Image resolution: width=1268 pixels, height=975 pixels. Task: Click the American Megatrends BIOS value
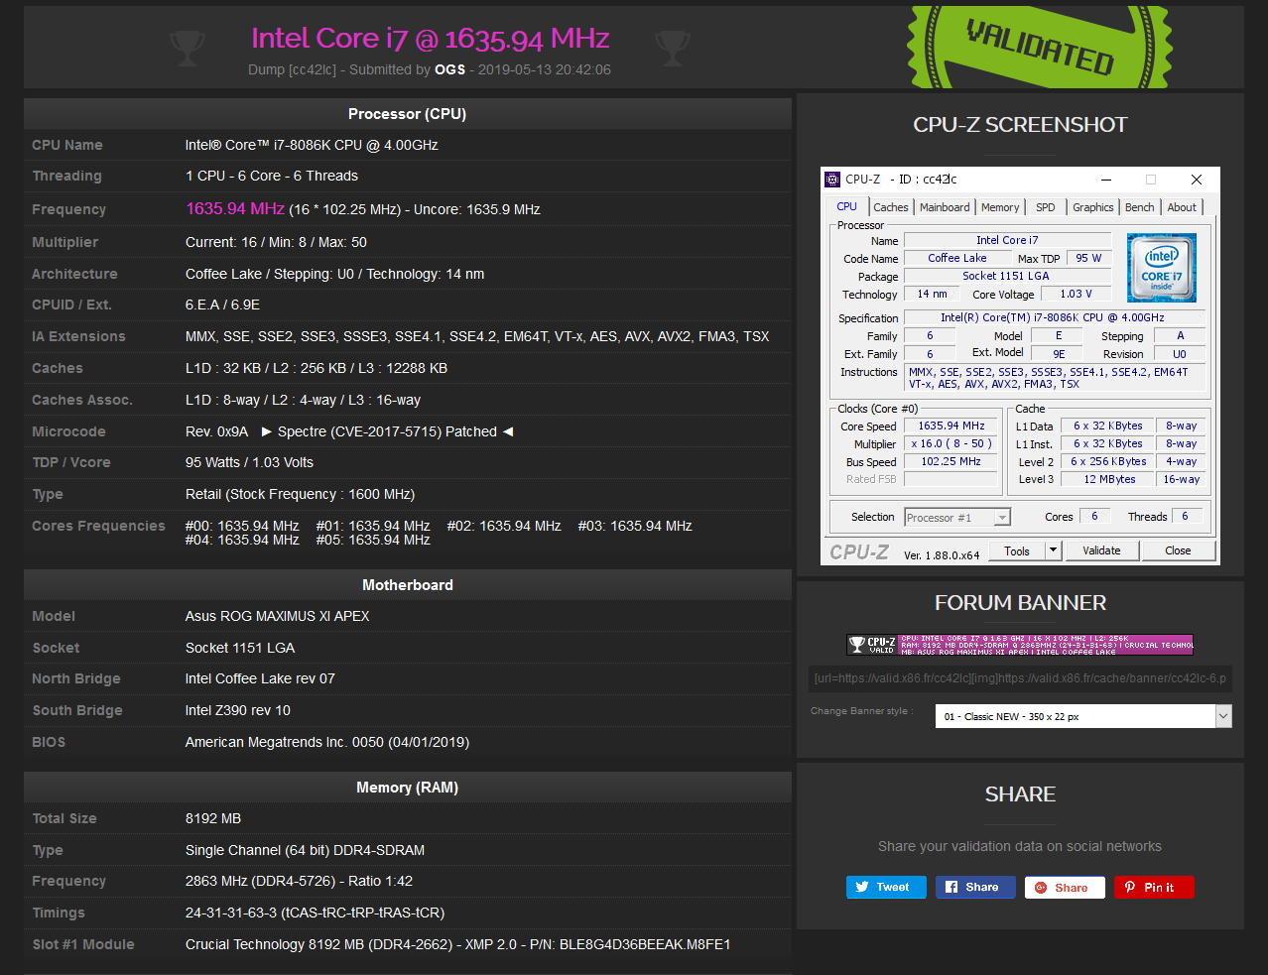[x=327, y=742]
